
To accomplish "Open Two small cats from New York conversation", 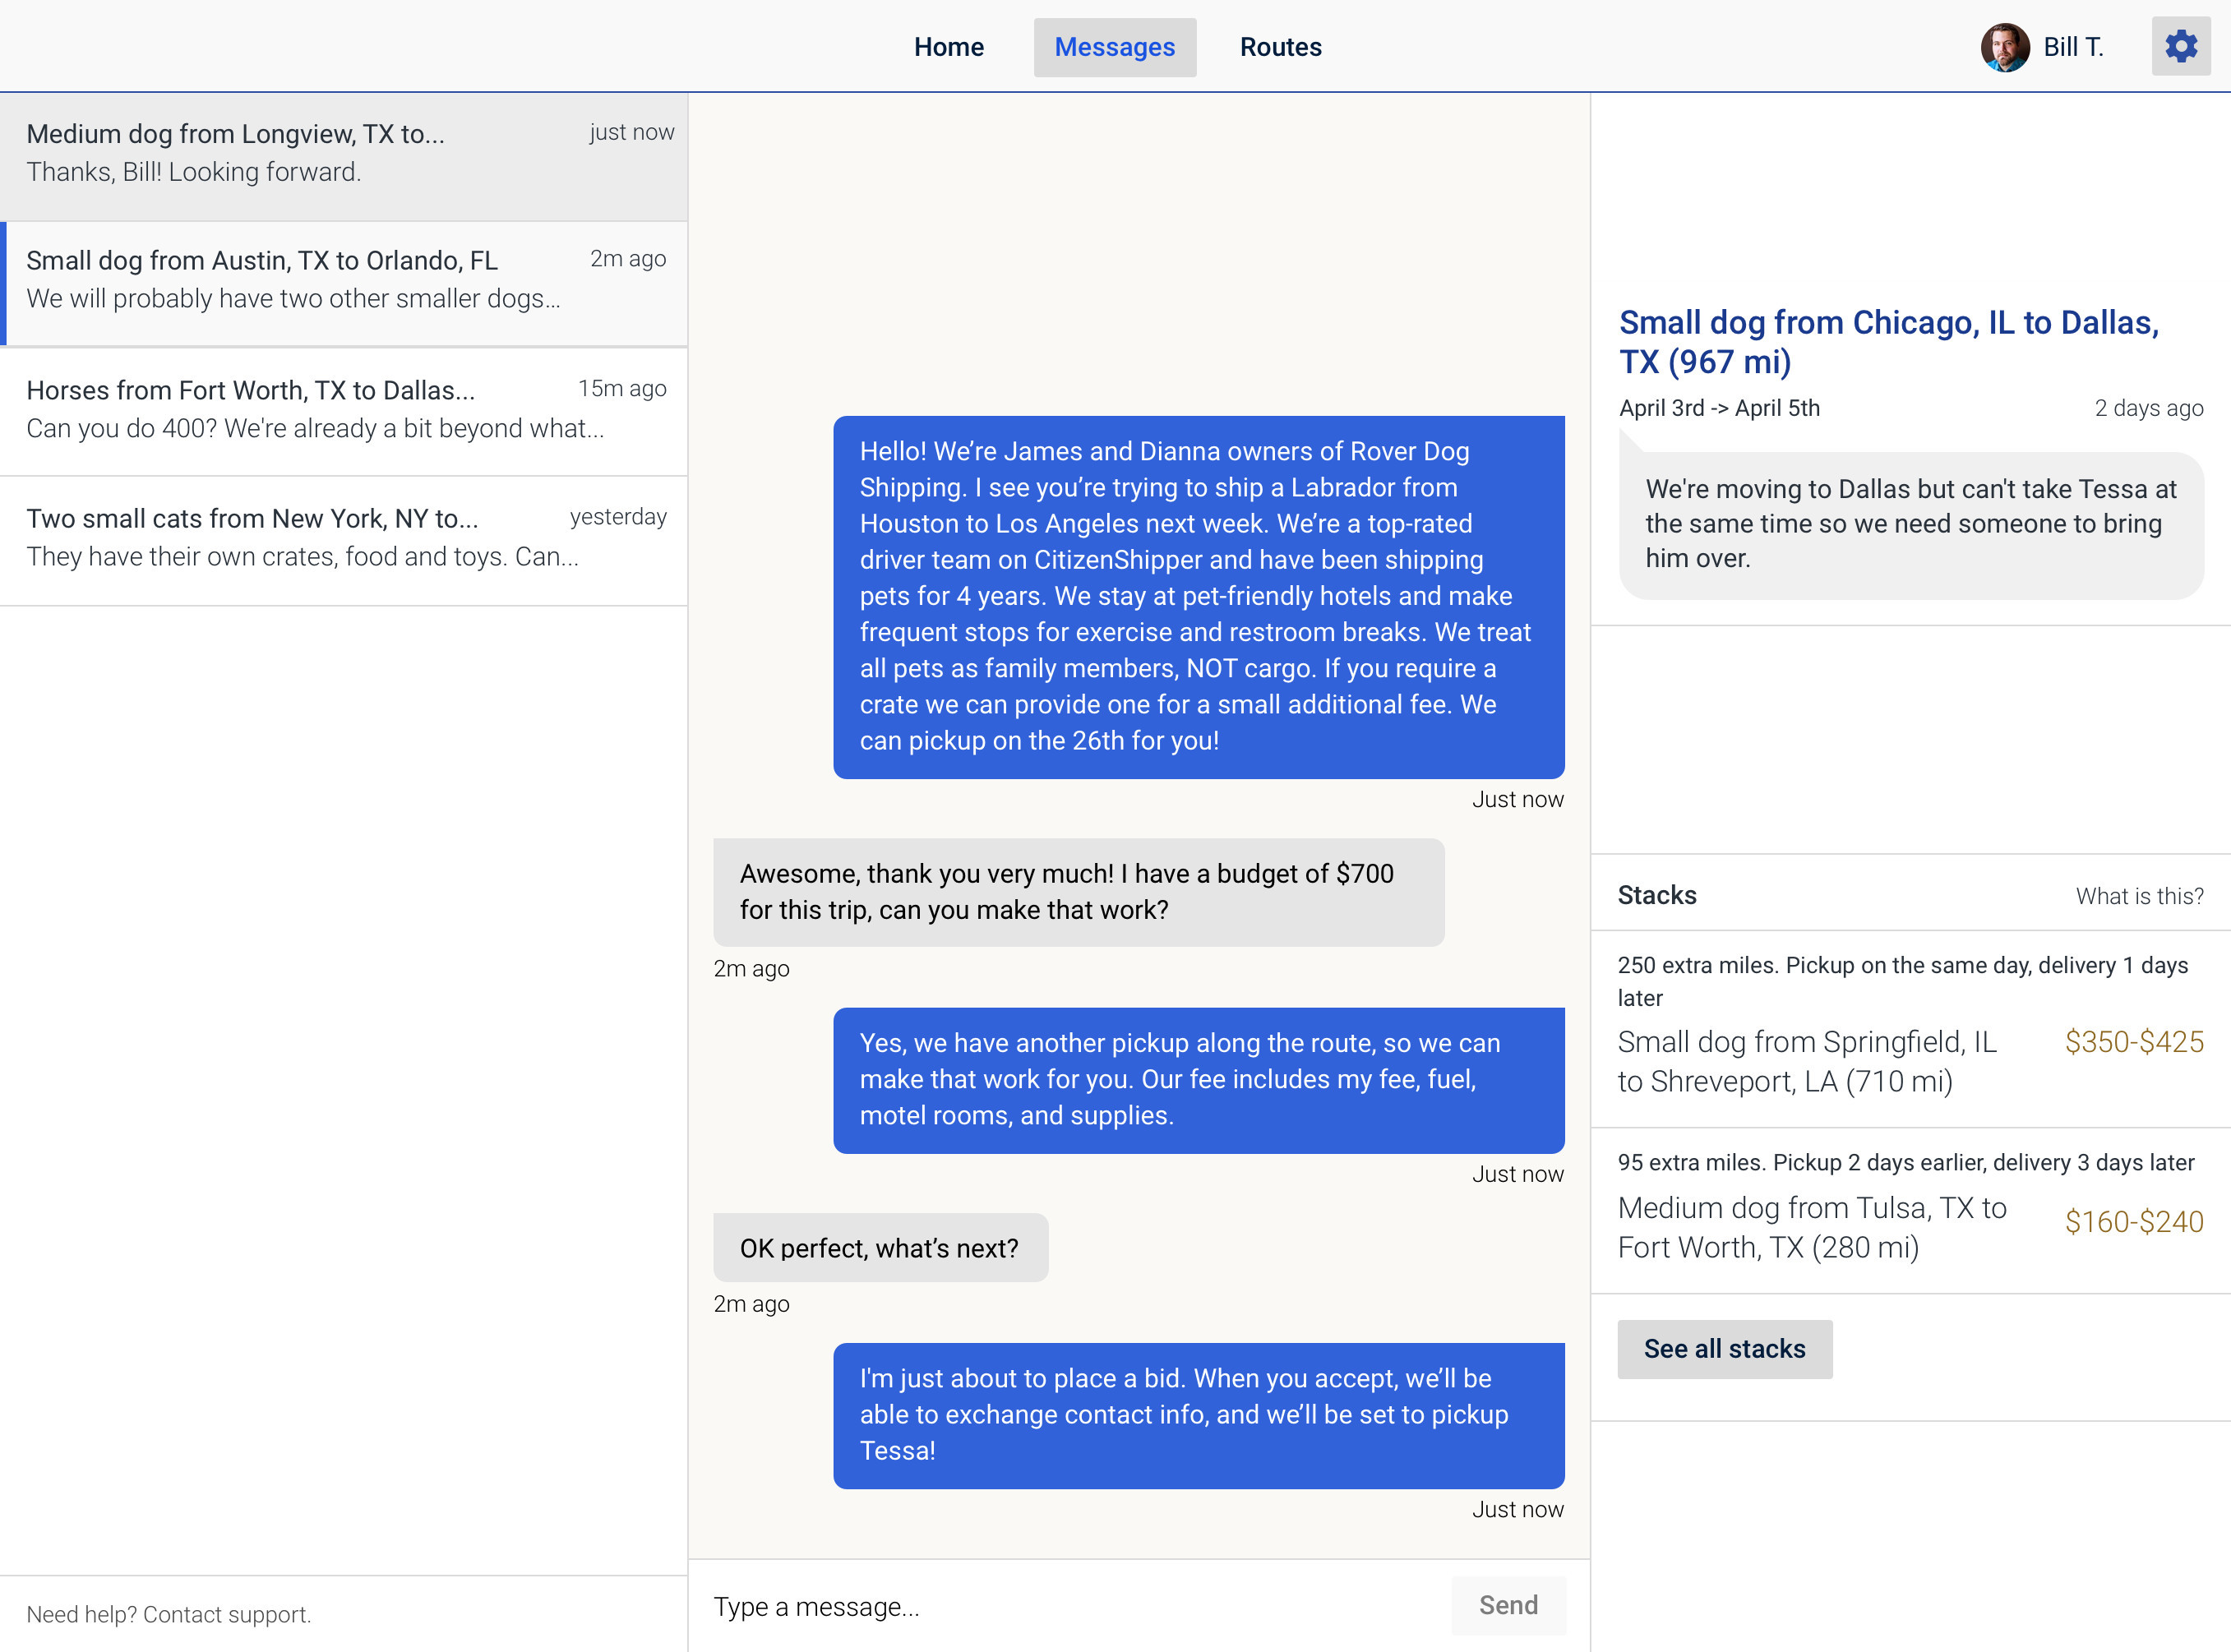I will point(344,540).
